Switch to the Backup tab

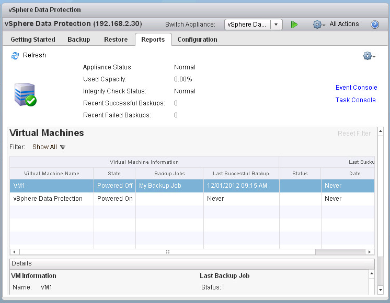pos(78,40)
